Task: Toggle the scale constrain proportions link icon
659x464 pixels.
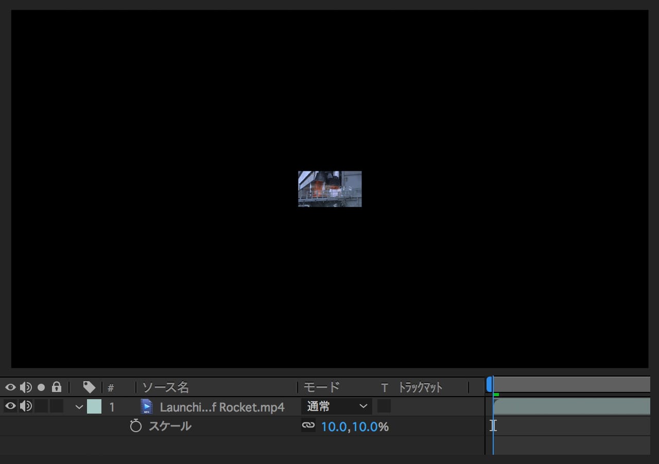Action: pyautogui.click(x=308, y=426)
